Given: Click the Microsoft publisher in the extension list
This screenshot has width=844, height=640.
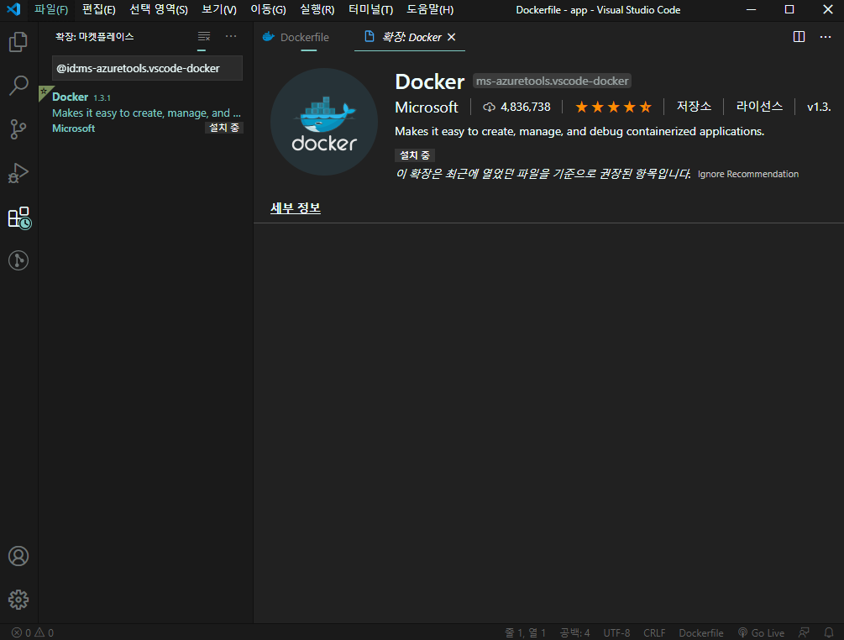Looking at the screenshot, I should (x=73, y=129).
